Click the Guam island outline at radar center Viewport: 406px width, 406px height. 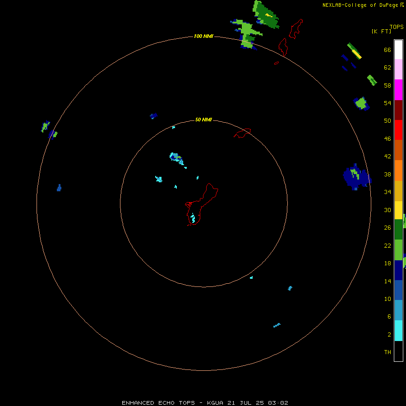tap(202, 204)
